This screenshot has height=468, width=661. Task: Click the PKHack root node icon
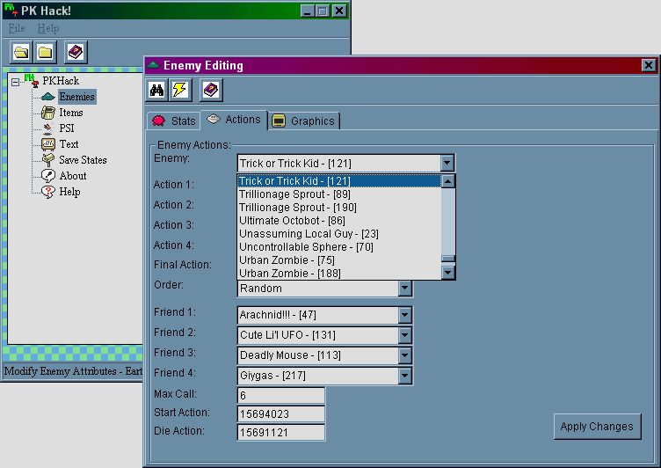click(x=32, y=80)
